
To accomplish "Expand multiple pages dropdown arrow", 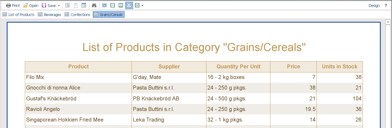I will tap(142, 5).
